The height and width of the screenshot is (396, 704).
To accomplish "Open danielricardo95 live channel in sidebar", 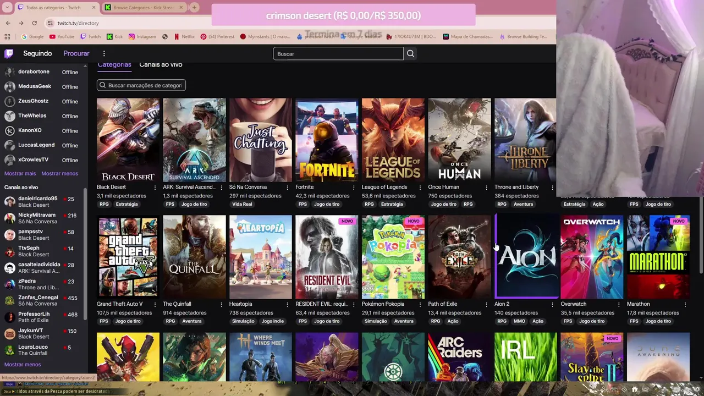I will pyautogui.click(x=43, y=202).
